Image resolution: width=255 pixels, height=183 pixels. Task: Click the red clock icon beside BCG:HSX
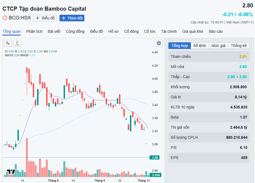click(x=5, y=18)
